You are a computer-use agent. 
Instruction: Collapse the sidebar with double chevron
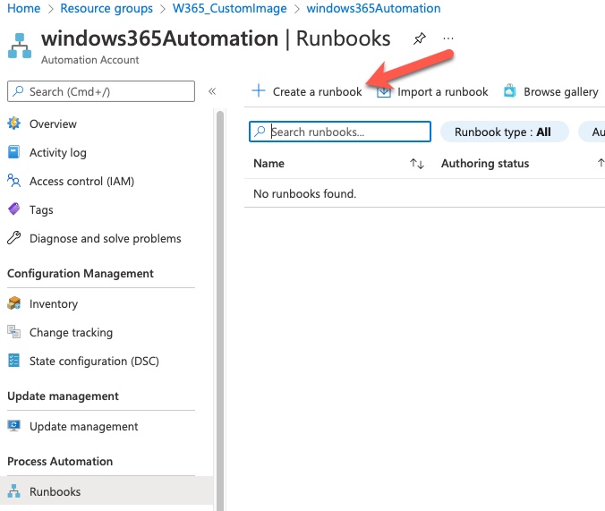pyautogui.click(x=212, y=91)
